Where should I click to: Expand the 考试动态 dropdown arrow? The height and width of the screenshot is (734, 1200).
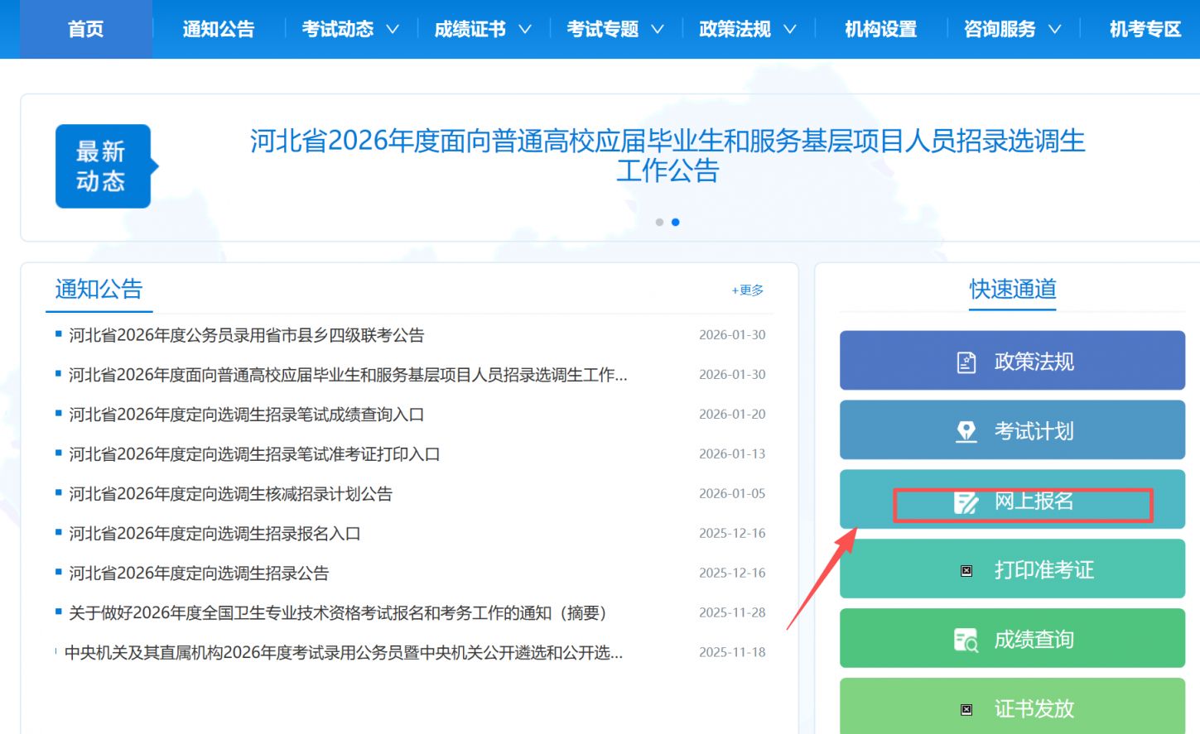393,29
